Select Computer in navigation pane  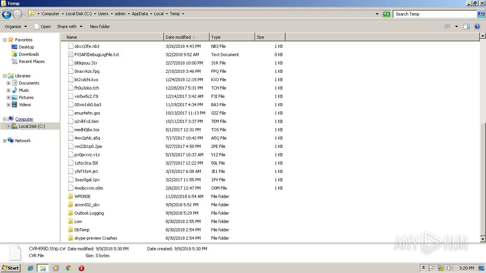[24, 119]
